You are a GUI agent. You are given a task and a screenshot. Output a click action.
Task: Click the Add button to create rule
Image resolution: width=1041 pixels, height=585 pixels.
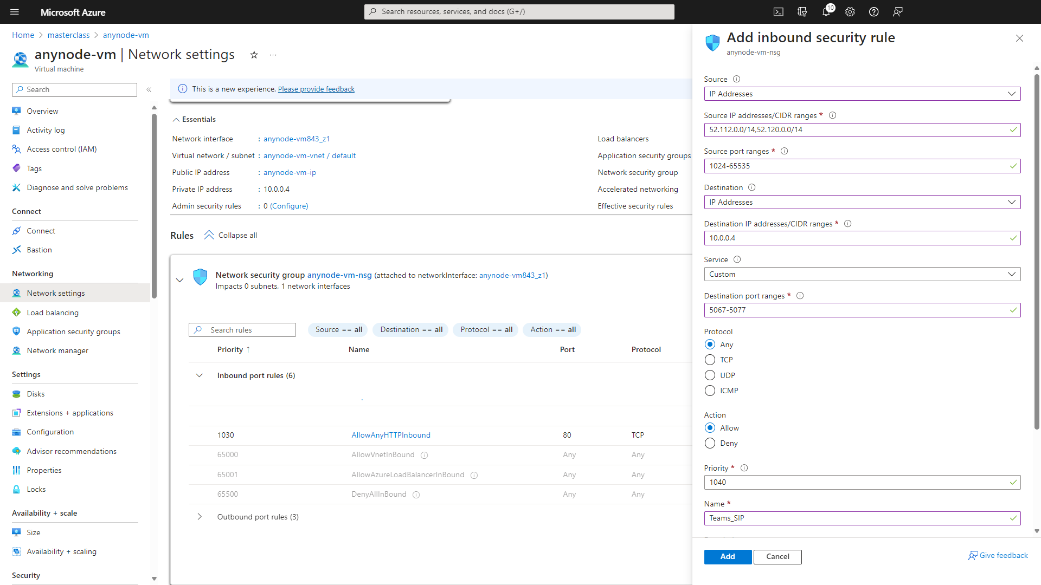coord(728,557)
